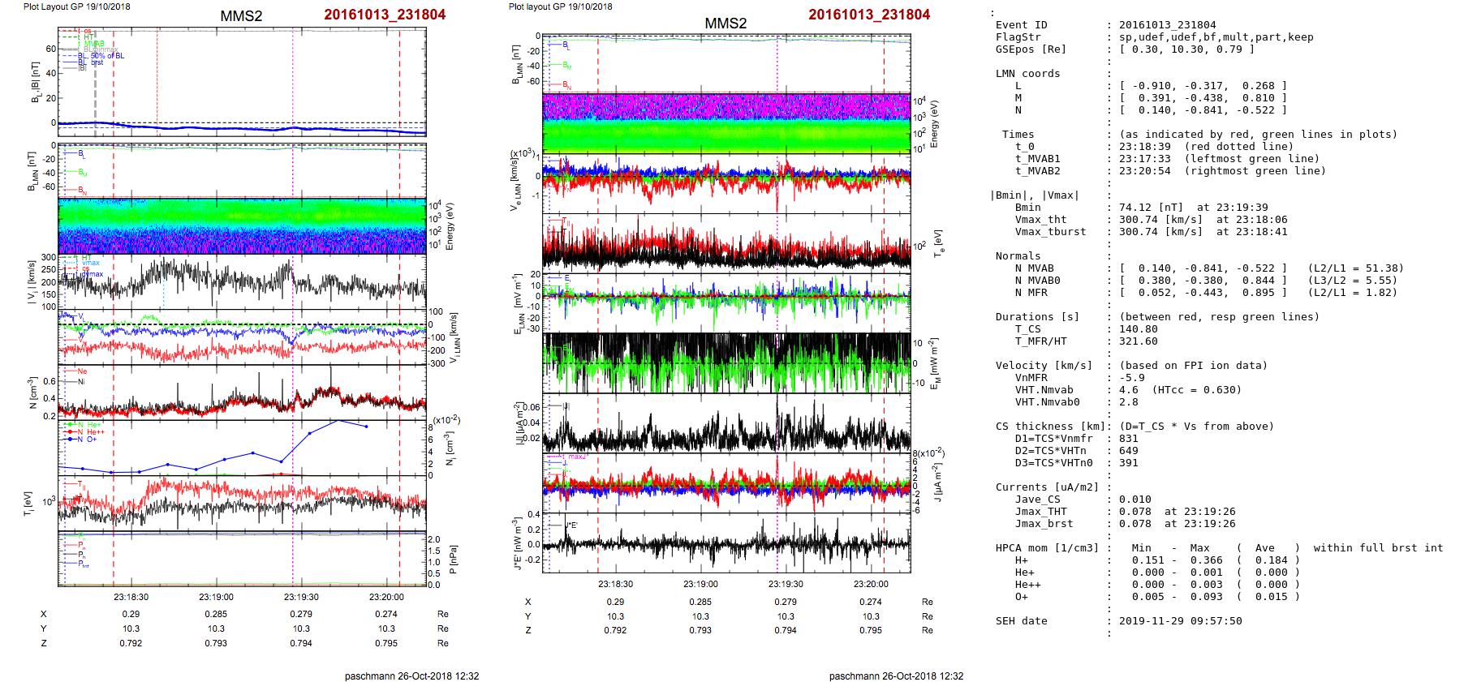The height and width of the screenshot is (682, 1464).
Task: Click the 23:18:30 tick label on right plot
Action: 615,584
